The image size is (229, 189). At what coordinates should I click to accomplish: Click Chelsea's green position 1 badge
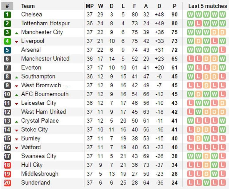click(7, 15)
